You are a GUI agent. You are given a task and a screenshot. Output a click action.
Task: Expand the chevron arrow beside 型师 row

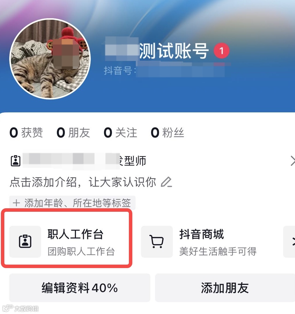pyautogui.click(x=292, y=161)
